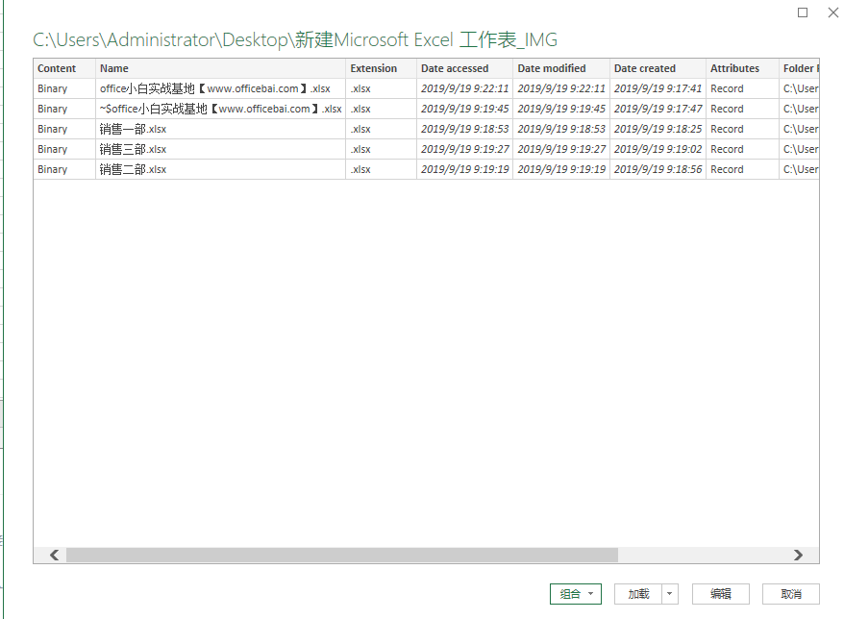Click date accessed 2019/9/19 9:22:11

(x=465, y=88)
